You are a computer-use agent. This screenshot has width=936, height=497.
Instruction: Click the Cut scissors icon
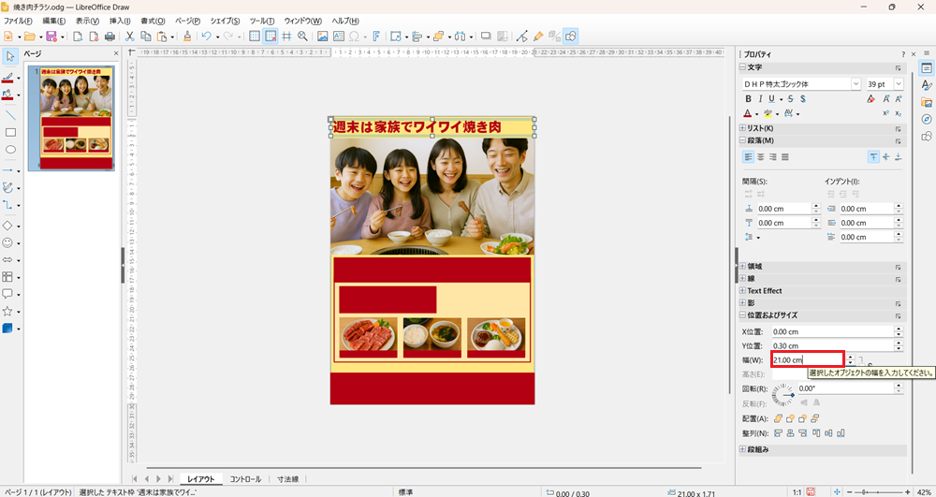pyautogui.click(x=129, y=37)
